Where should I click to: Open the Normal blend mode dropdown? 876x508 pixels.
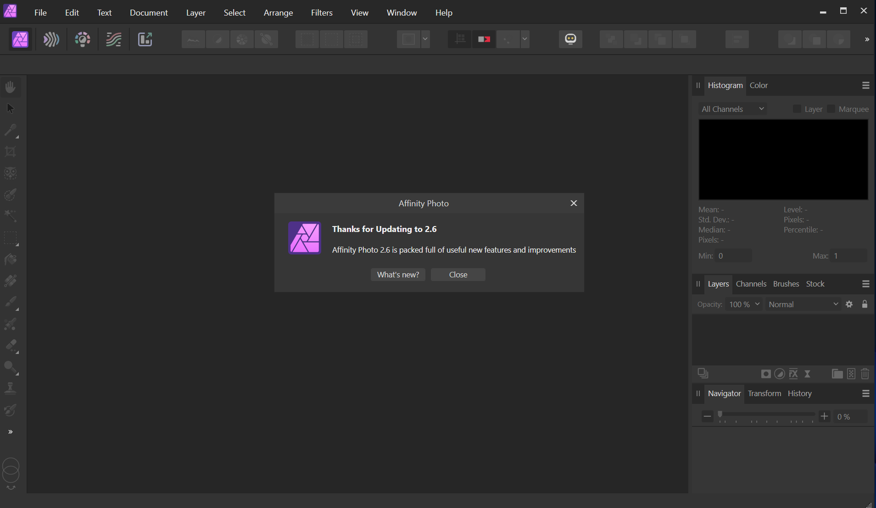[x=803, y=304]
